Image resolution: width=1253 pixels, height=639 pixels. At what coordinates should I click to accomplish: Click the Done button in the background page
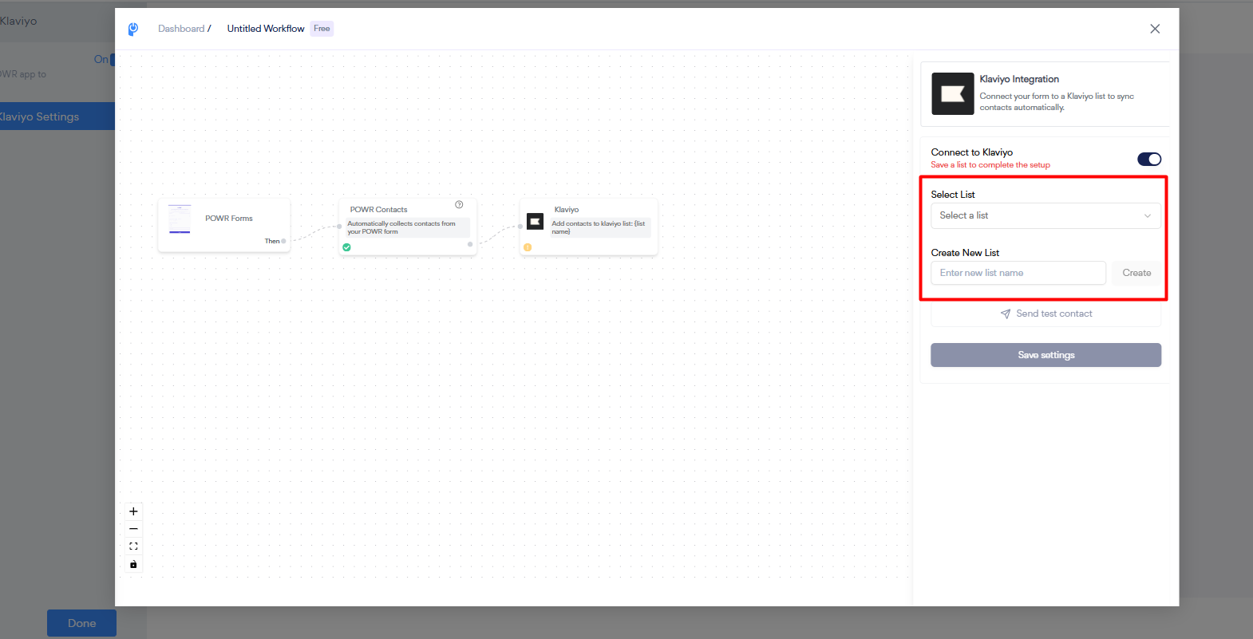tap(81, 623)
